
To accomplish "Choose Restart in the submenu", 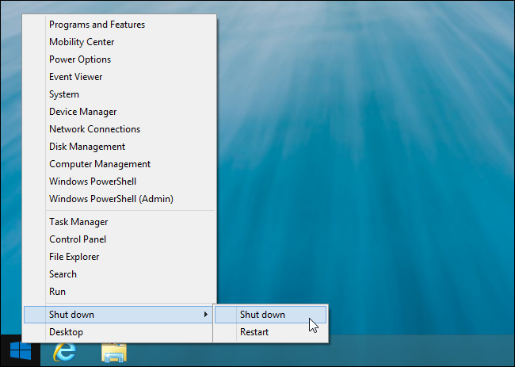I will pyautogui.click(x=271, y=332).
